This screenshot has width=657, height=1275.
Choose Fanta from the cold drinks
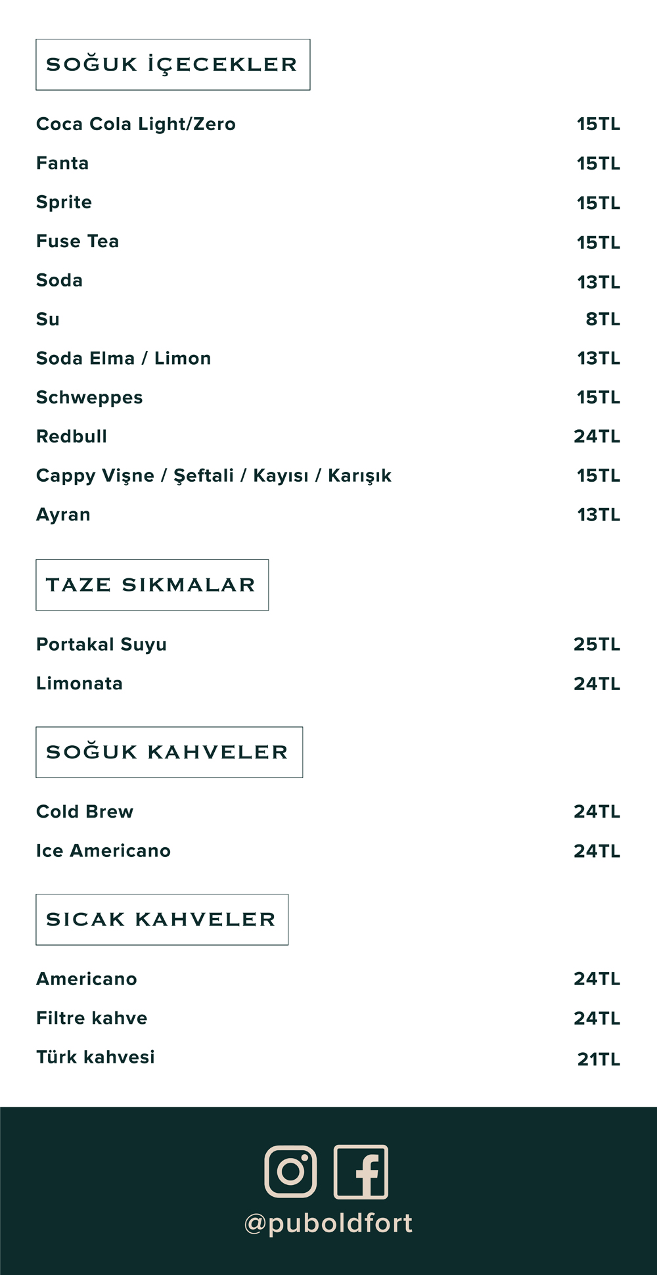[62, 163]
